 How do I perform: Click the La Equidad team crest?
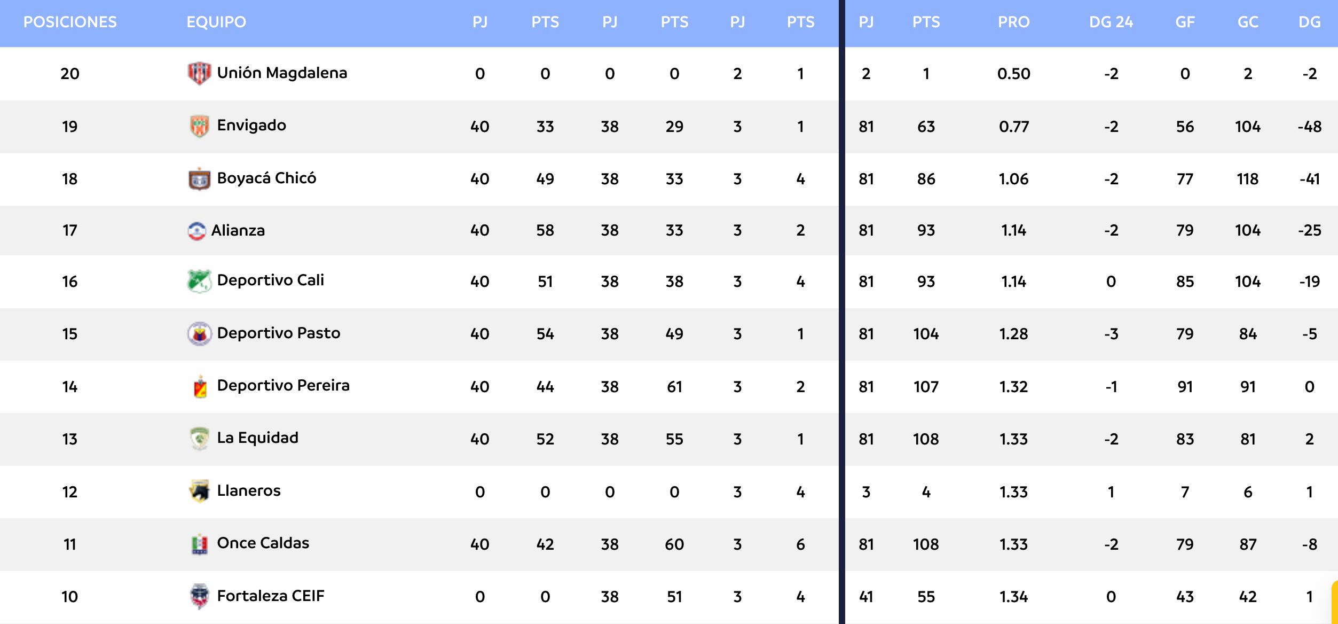coord(199,439)
